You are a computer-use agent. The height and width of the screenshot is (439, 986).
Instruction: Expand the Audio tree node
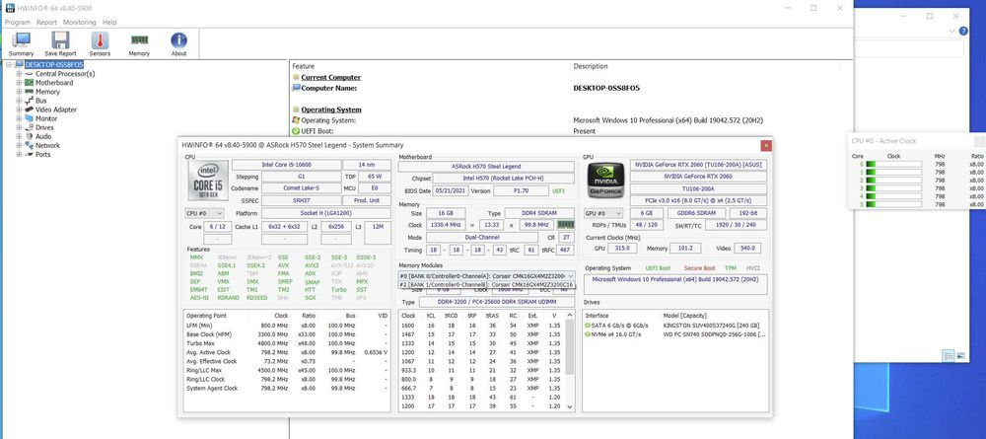(19, 136)
